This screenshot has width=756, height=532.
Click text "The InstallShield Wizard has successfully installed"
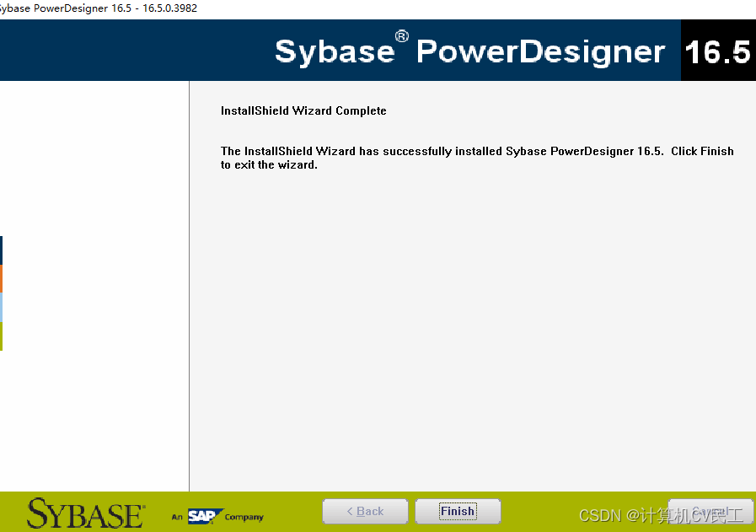[361, 152]
